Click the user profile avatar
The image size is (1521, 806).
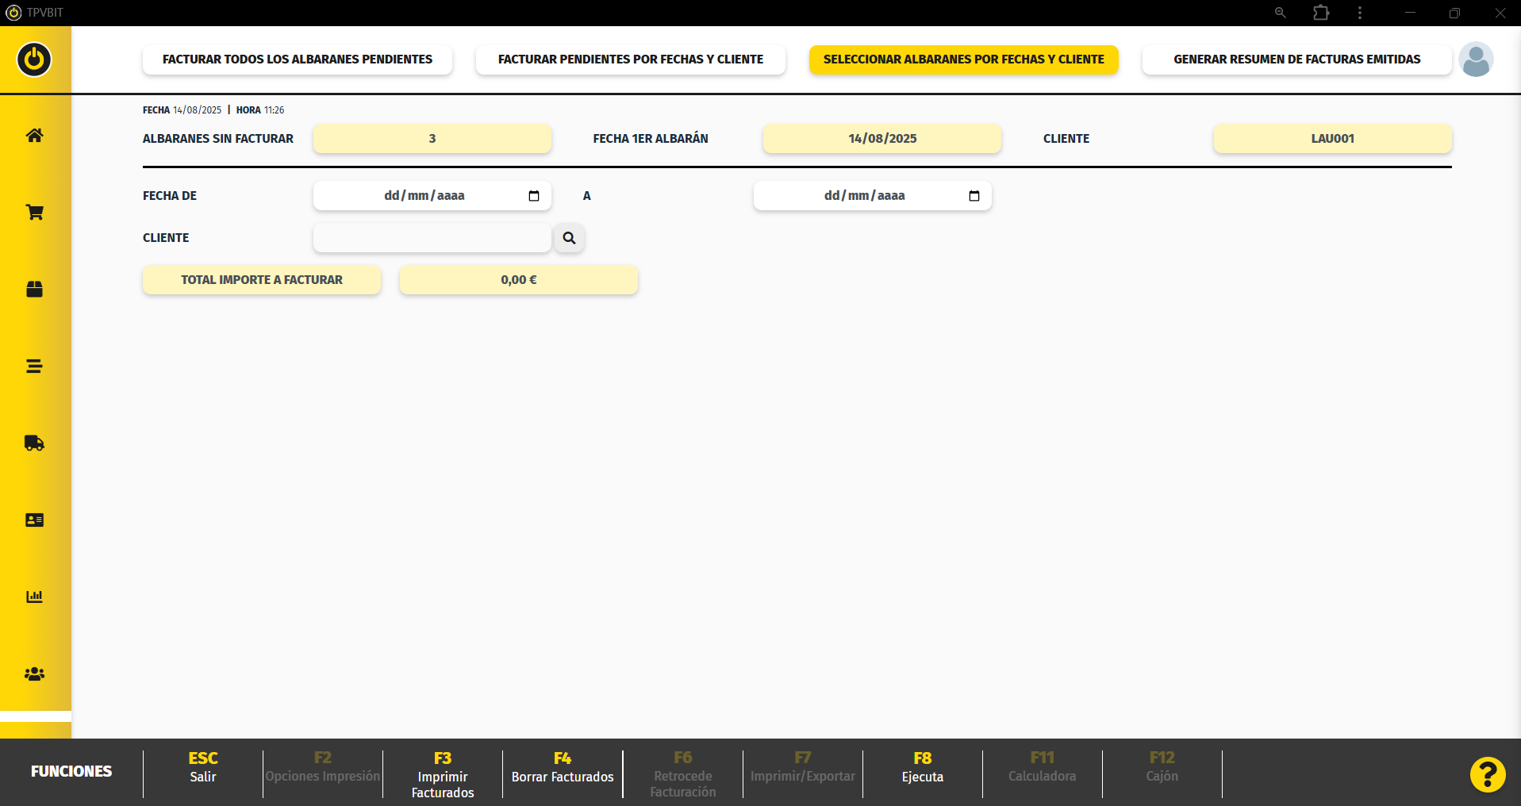point(1476,59)
